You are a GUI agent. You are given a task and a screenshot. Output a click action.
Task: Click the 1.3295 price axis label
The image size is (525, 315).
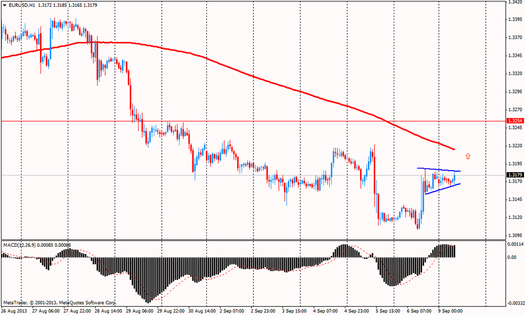(515, 92)
